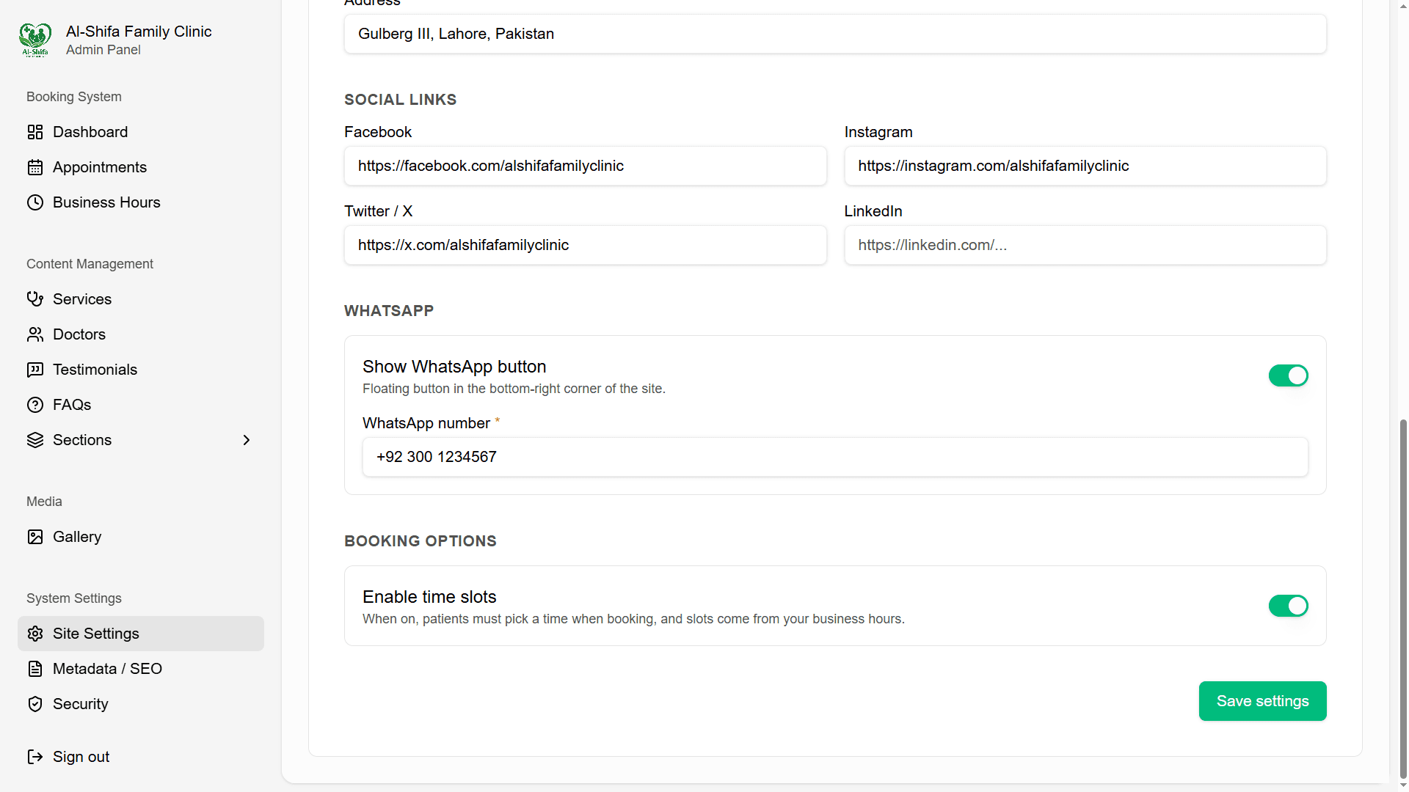
Task: Go to the FAQs page
Action: coord(141,405)
